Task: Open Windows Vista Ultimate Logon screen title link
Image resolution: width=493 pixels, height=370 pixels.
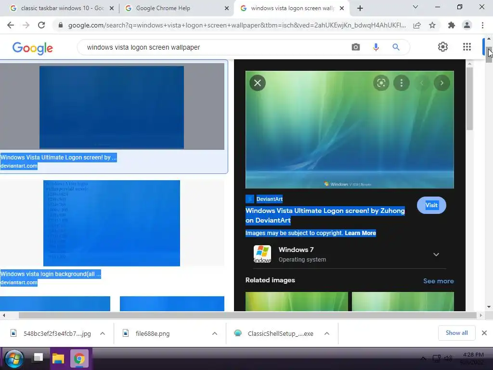Action: pos(325,215)
